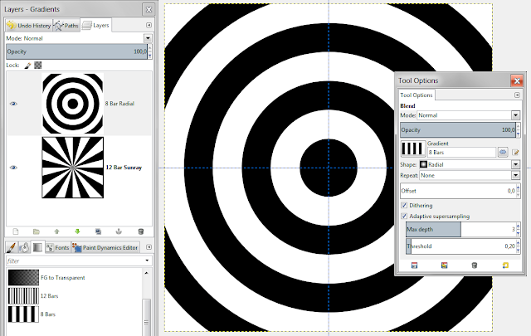Delete tool preset in Tool Options

point(475,265)
